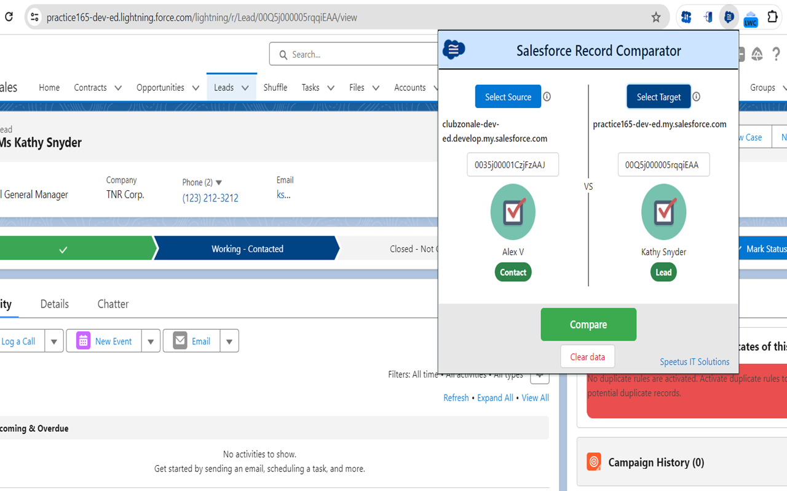Click the New Event calendar icon
This screenshot has height=491, width=787.
[x=84, y=341]
